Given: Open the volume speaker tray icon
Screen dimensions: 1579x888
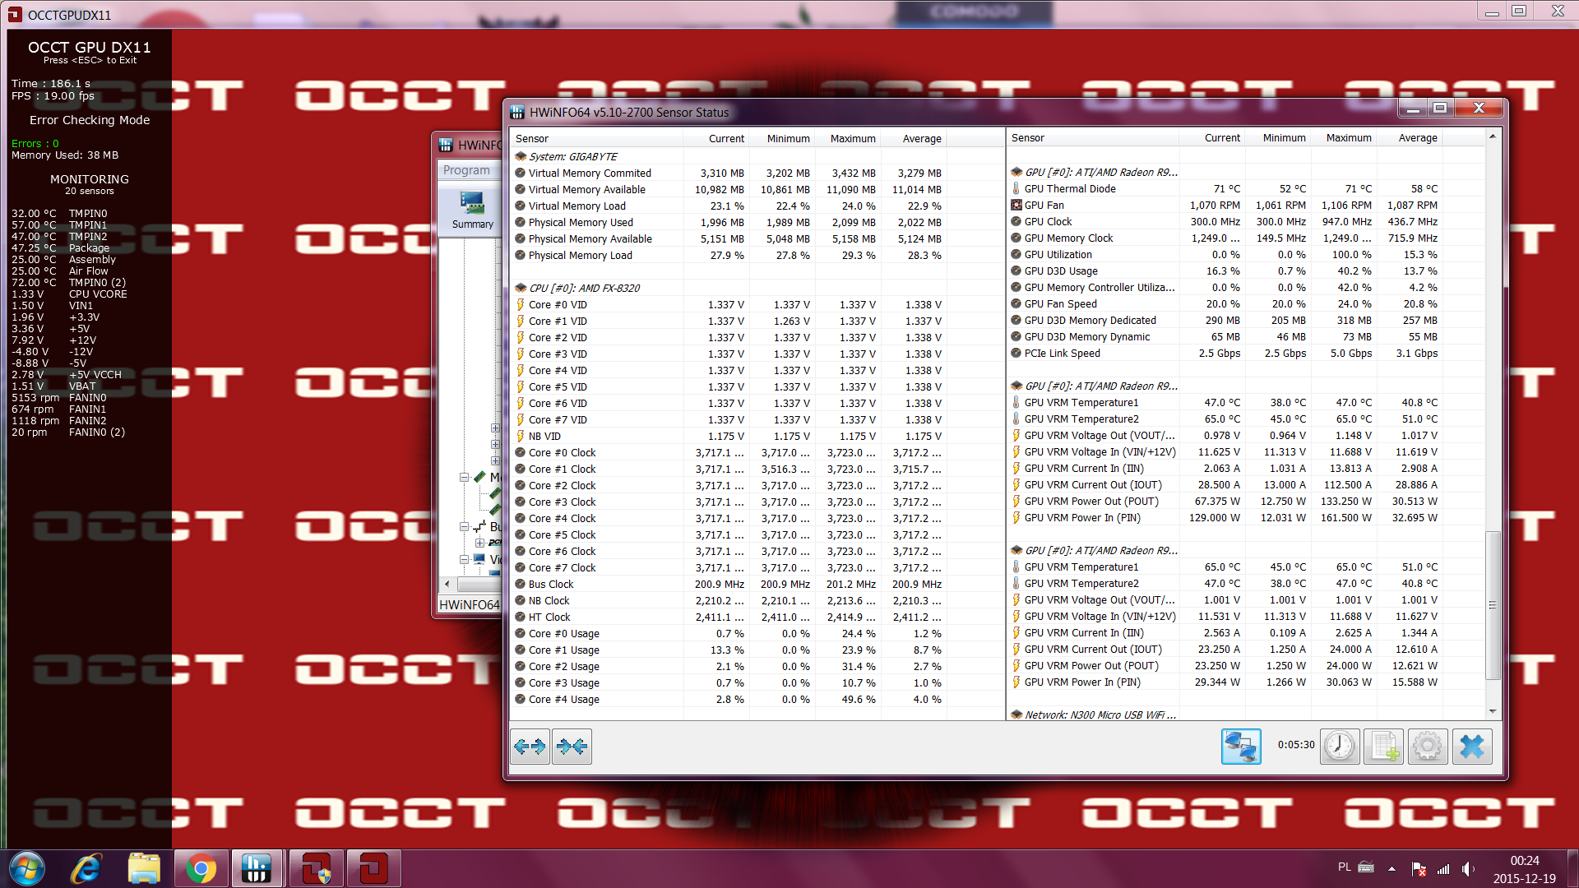Looking at the screenshot, I should pos(1467,869).
